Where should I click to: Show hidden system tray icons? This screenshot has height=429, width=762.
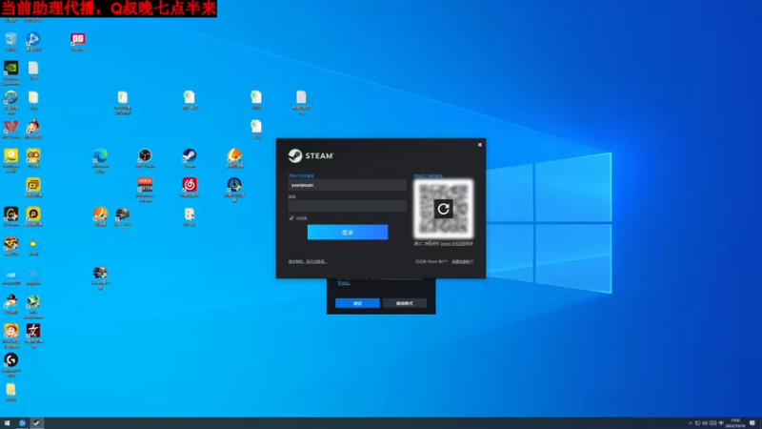tap(690, 423)
